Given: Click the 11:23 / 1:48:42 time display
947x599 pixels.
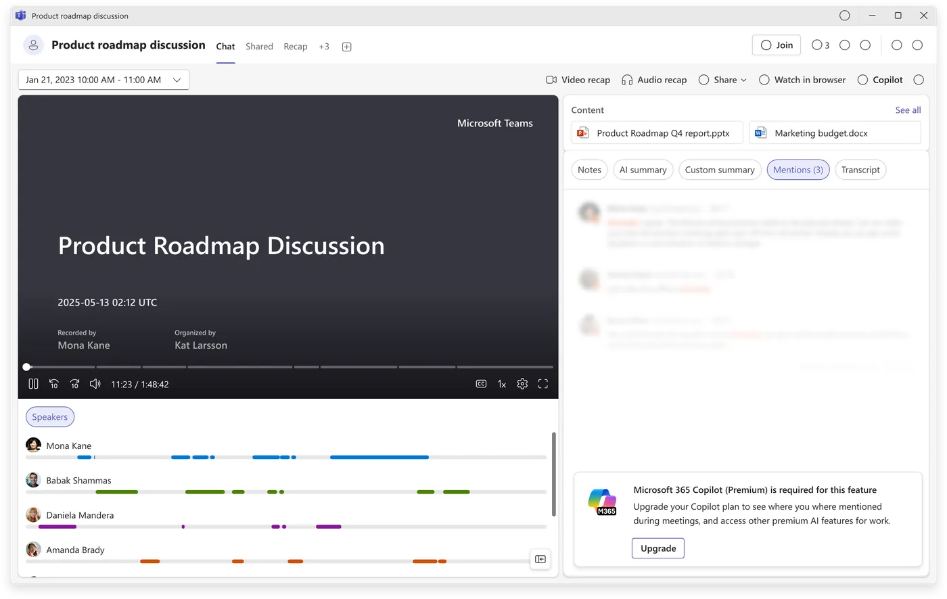Looking at the screenshot, I should click(140, 385).
